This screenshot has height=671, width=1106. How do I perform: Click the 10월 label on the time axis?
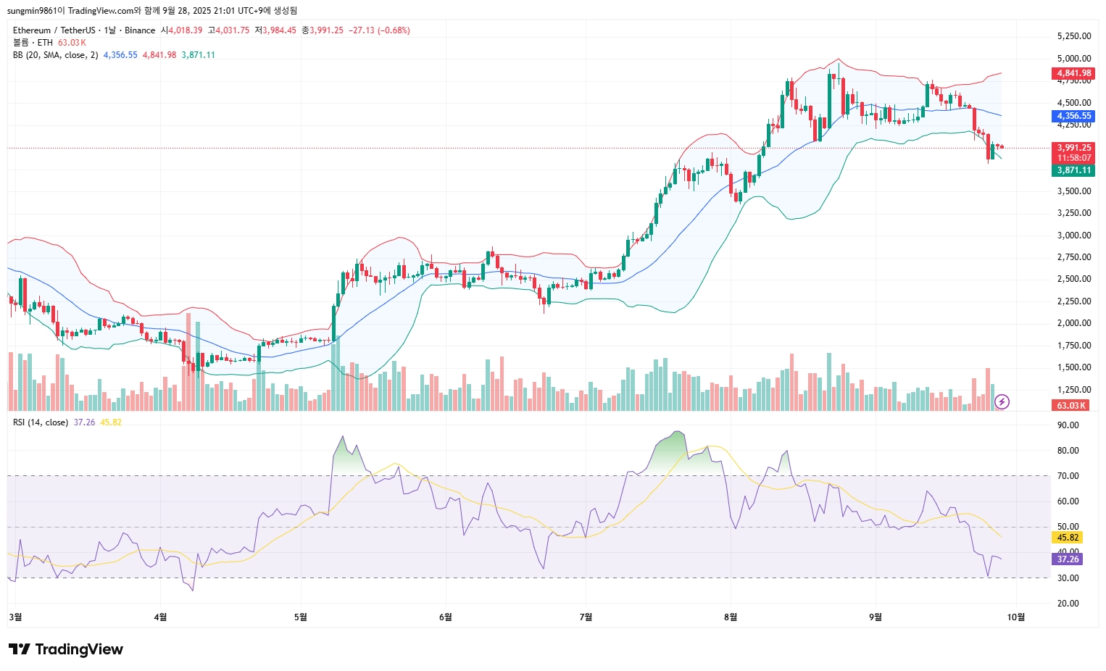coord(1016,617)
